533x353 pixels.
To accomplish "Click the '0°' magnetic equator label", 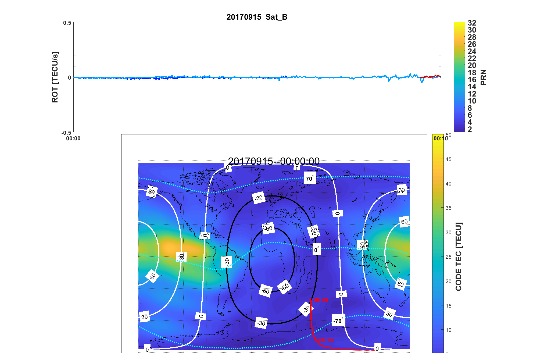I will [x=317, y=249].
